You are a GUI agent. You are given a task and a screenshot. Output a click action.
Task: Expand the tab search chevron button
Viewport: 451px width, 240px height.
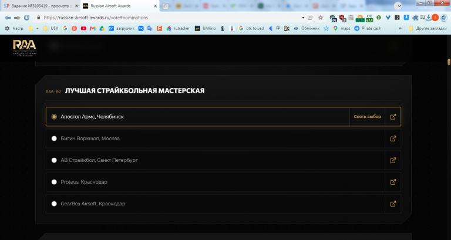tap(398, 6)
